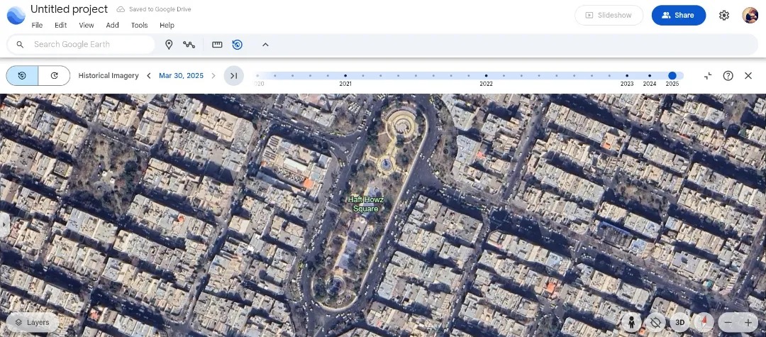Start the Slideshow presentation
Screen dimensions: 766x337
(x=609, y=15)
